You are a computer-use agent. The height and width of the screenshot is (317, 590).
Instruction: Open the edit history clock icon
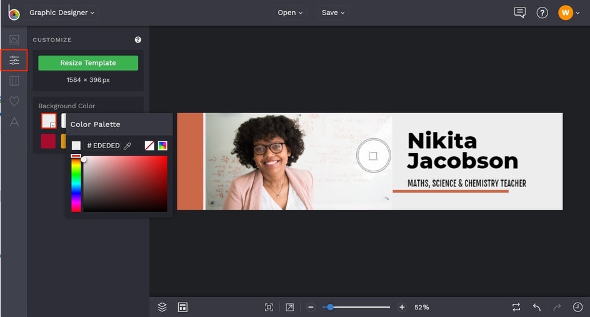577,307
